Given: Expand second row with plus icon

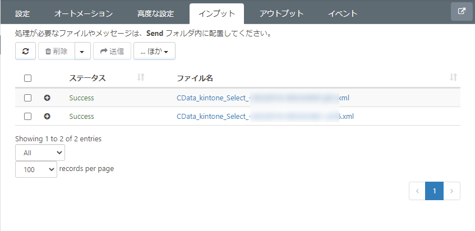Looking at the screenshot, I should (47, 116).
